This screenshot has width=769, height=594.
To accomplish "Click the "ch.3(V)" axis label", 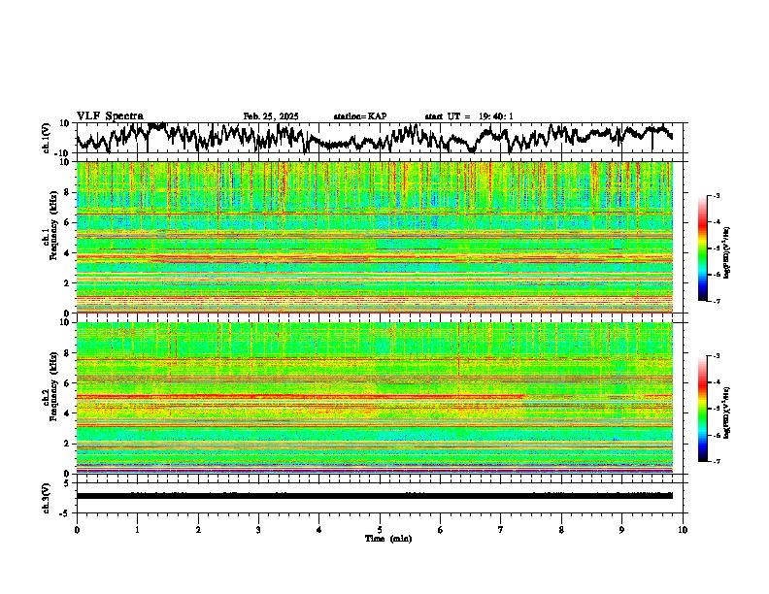I will pyautogui.click(x=47, y=498).
